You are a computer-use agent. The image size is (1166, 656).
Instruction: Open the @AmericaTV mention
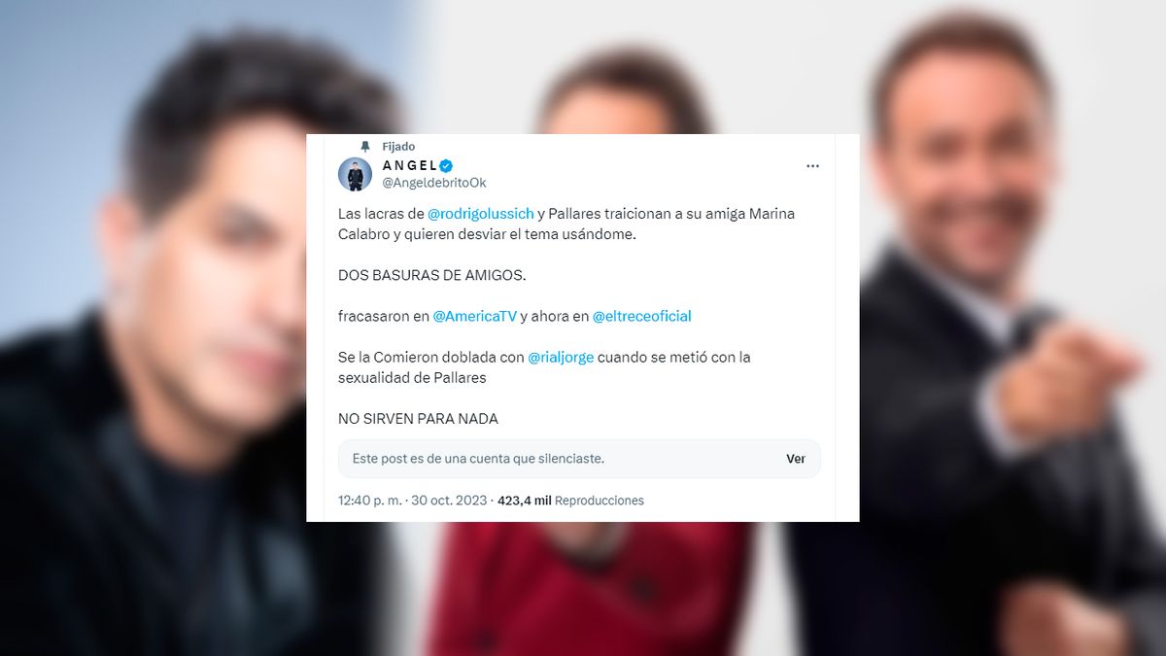[474, 316]
